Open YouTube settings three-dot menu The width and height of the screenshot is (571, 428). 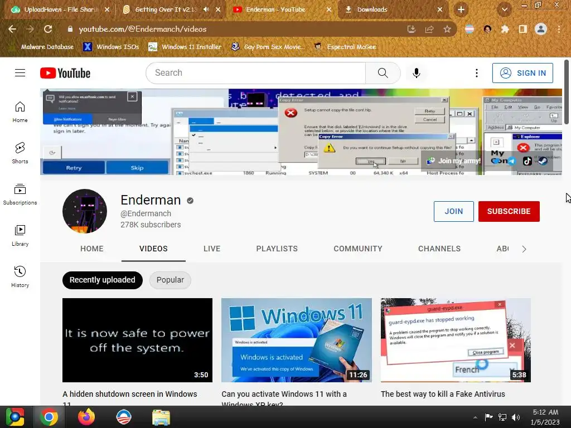tap(476, 73)
